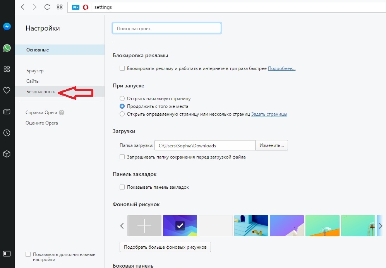Click the Подробнее... link
This screenshot has width=386, height=268.
tap(281, 68)
